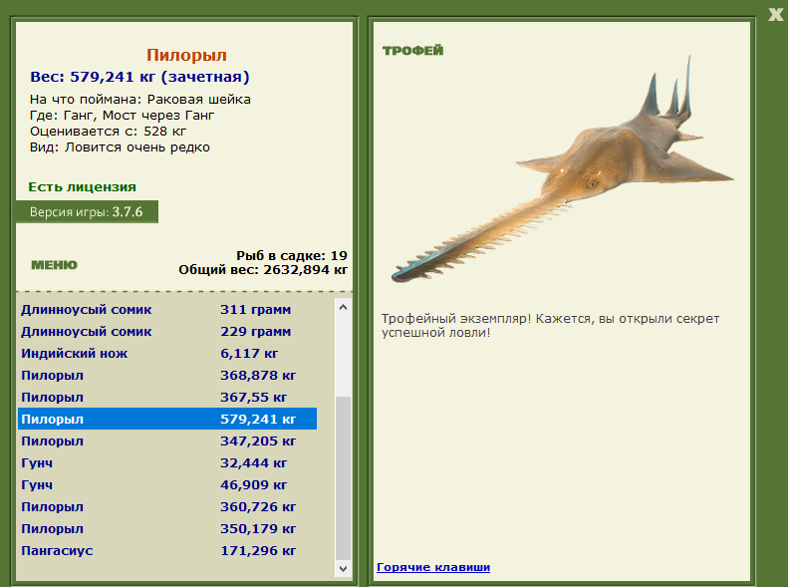Viewport: 788px width, 587px height.
Task: Click the Где: Ганг, Мост через Ганг line
Action: [x=123, y=116]
